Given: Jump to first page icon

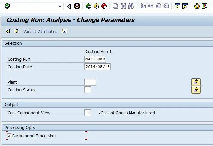Looking at the screenshot, I should coord(143,6).
